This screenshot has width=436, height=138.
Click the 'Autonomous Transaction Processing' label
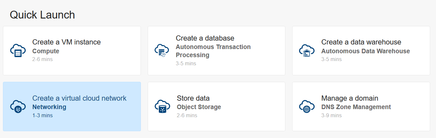213,51
